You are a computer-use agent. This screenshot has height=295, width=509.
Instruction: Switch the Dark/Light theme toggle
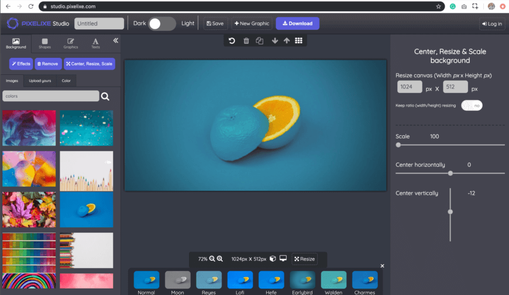point(161,23)
